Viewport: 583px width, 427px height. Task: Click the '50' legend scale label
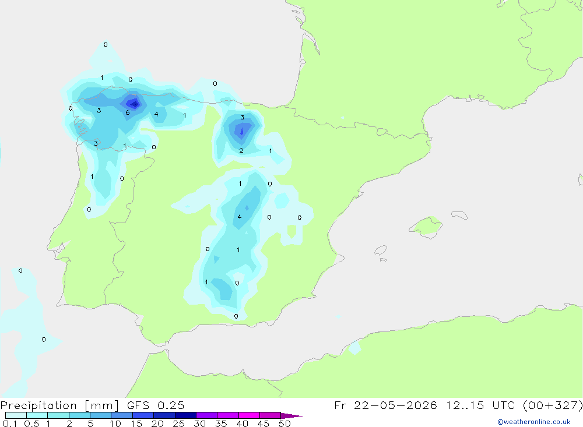pyautogui.click(x=285, y=424)
